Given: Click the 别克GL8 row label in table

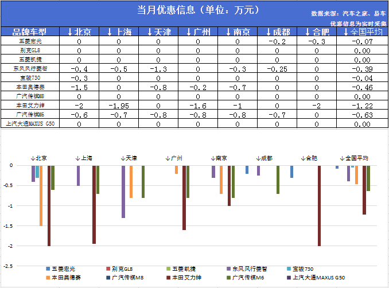Looking at the screenshot, I should tap(30, 50).
